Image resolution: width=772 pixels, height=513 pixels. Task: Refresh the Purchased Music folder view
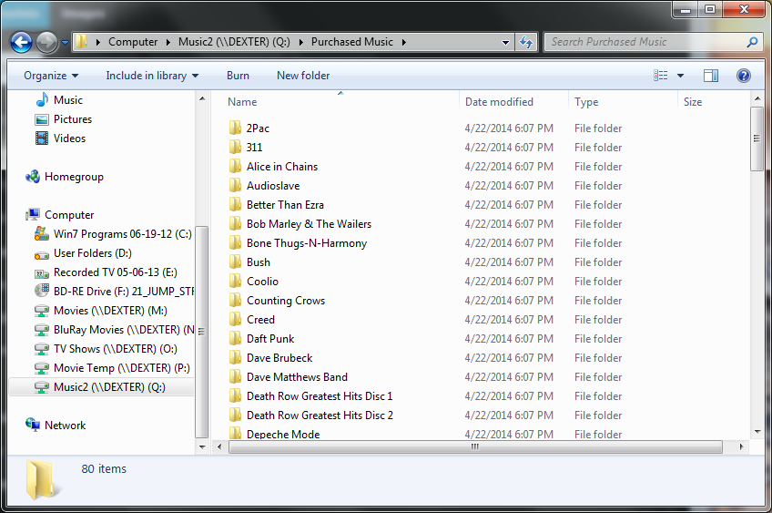(x=526, y=43)
